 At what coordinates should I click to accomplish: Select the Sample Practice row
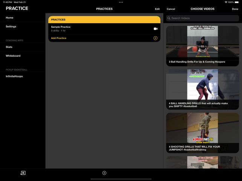click(x=104, y=29)
